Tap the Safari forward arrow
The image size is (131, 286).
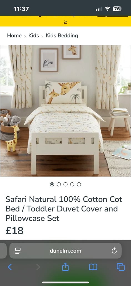tap(38, 267)
